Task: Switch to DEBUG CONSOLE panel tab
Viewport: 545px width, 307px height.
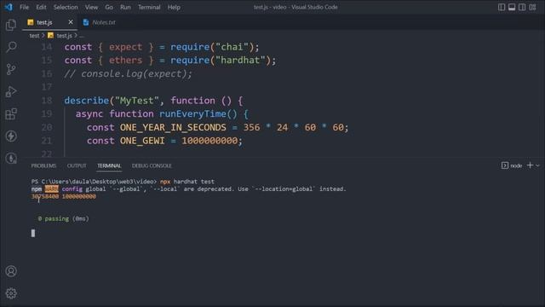Action: coord(152,165)
